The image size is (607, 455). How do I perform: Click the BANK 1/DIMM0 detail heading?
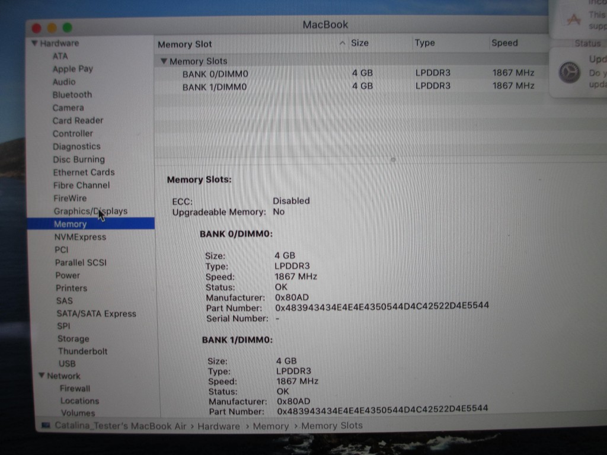pyautogui.click(x=237, y=339)
